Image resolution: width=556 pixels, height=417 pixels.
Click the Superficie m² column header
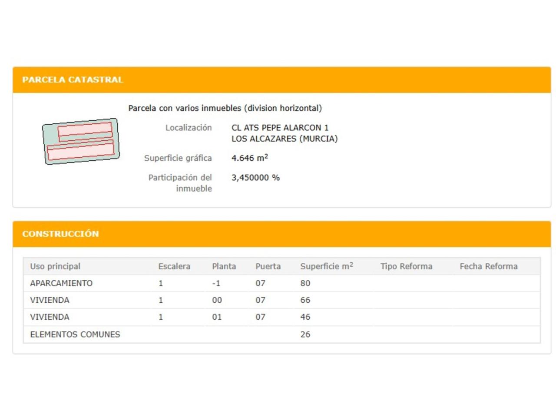326,266
